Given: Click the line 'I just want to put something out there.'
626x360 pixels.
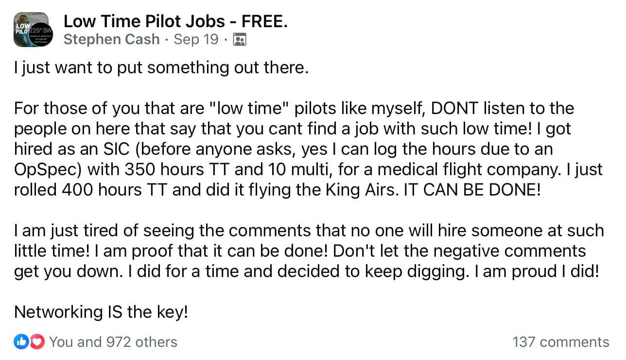Looking at the screenshot, I should 161,68.
